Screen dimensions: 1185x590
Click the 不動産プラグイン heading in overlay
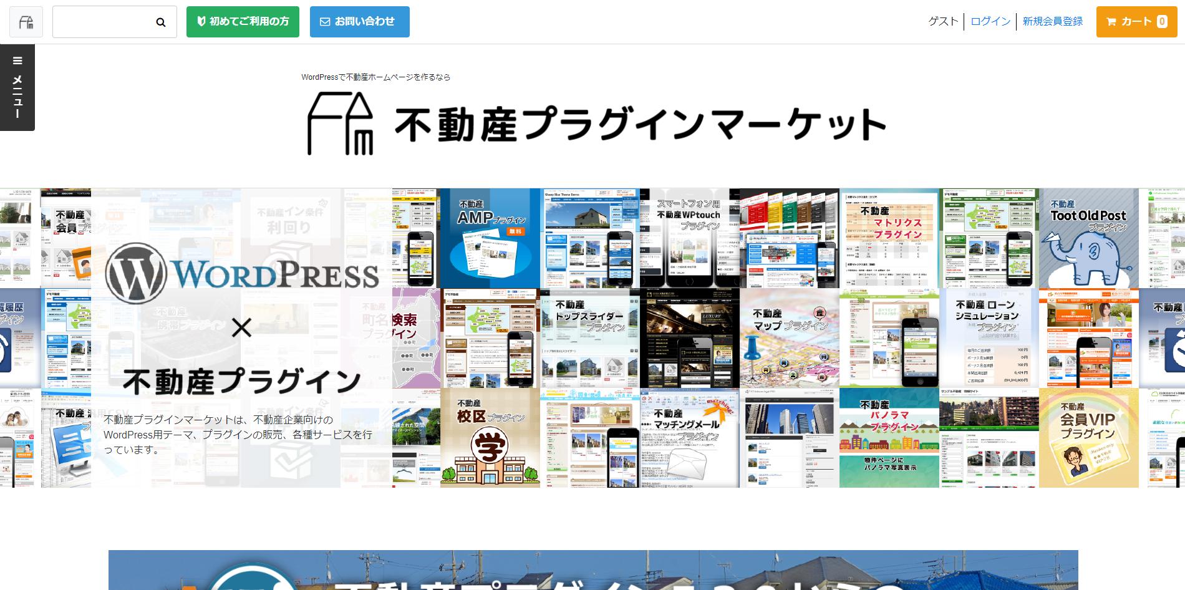tap(242, 381)
